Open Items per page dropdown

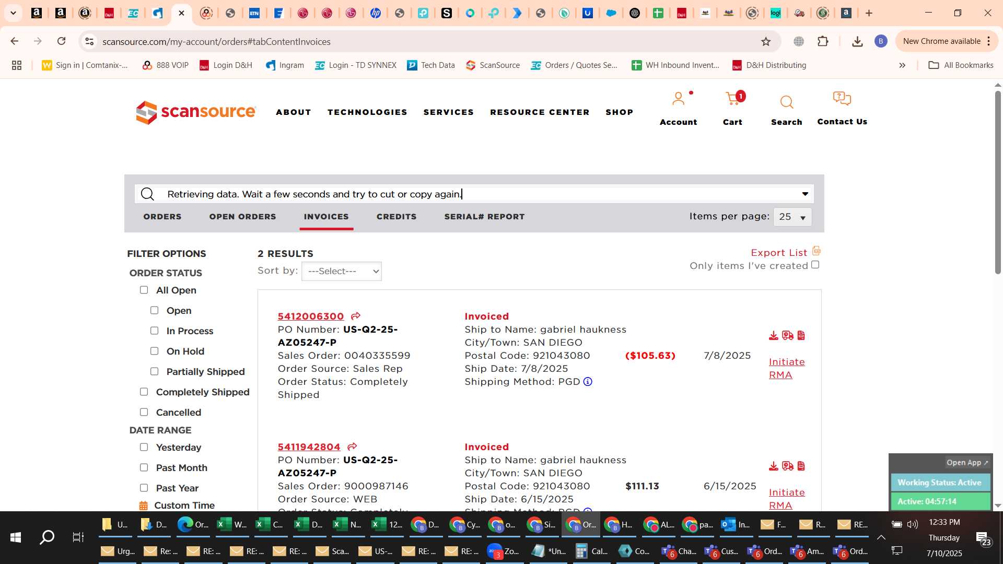tap(792, 217)
